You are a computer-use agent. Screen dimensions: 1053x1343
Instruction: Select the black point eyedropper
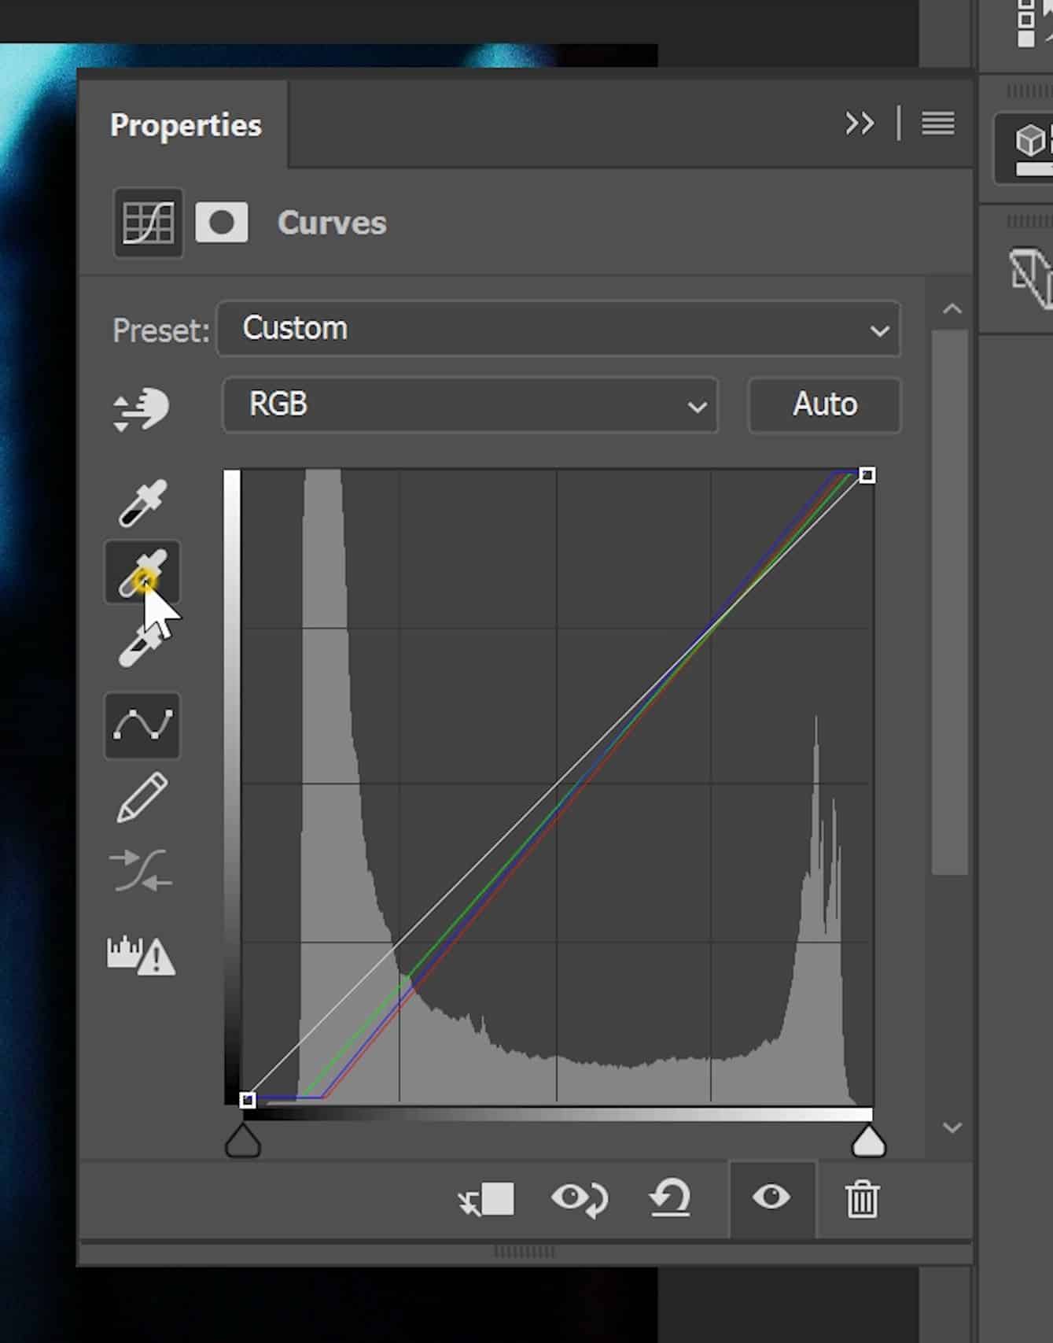click(x=142, y=502)
